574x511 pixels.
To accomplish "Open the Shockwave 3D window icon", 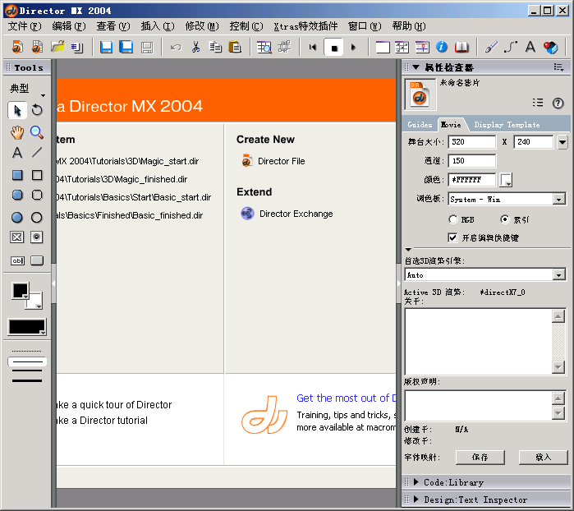I will 550,48.
